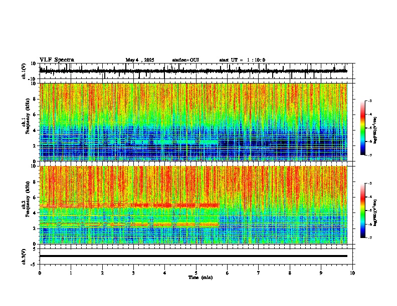
Task: Click tick label "10" on the Time axis
Action: coord(352,272)
